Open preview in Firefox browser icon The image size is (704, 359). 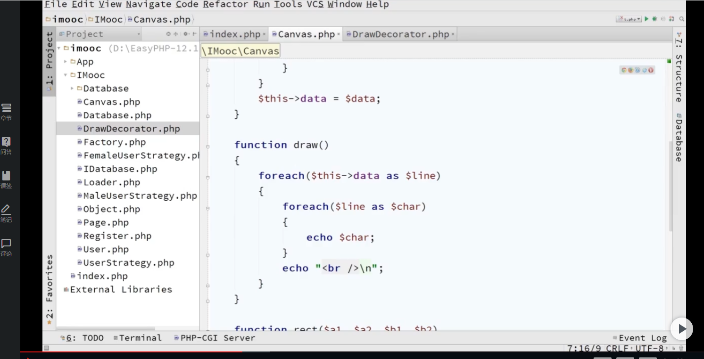pos(630,70)
